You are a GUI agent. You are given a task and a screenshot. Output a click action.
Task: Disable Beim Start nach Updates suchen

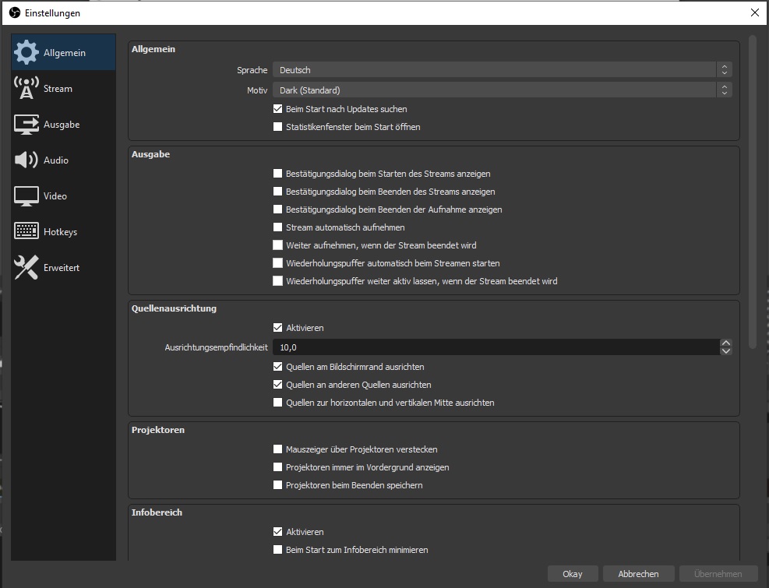(x=277, y=109)
